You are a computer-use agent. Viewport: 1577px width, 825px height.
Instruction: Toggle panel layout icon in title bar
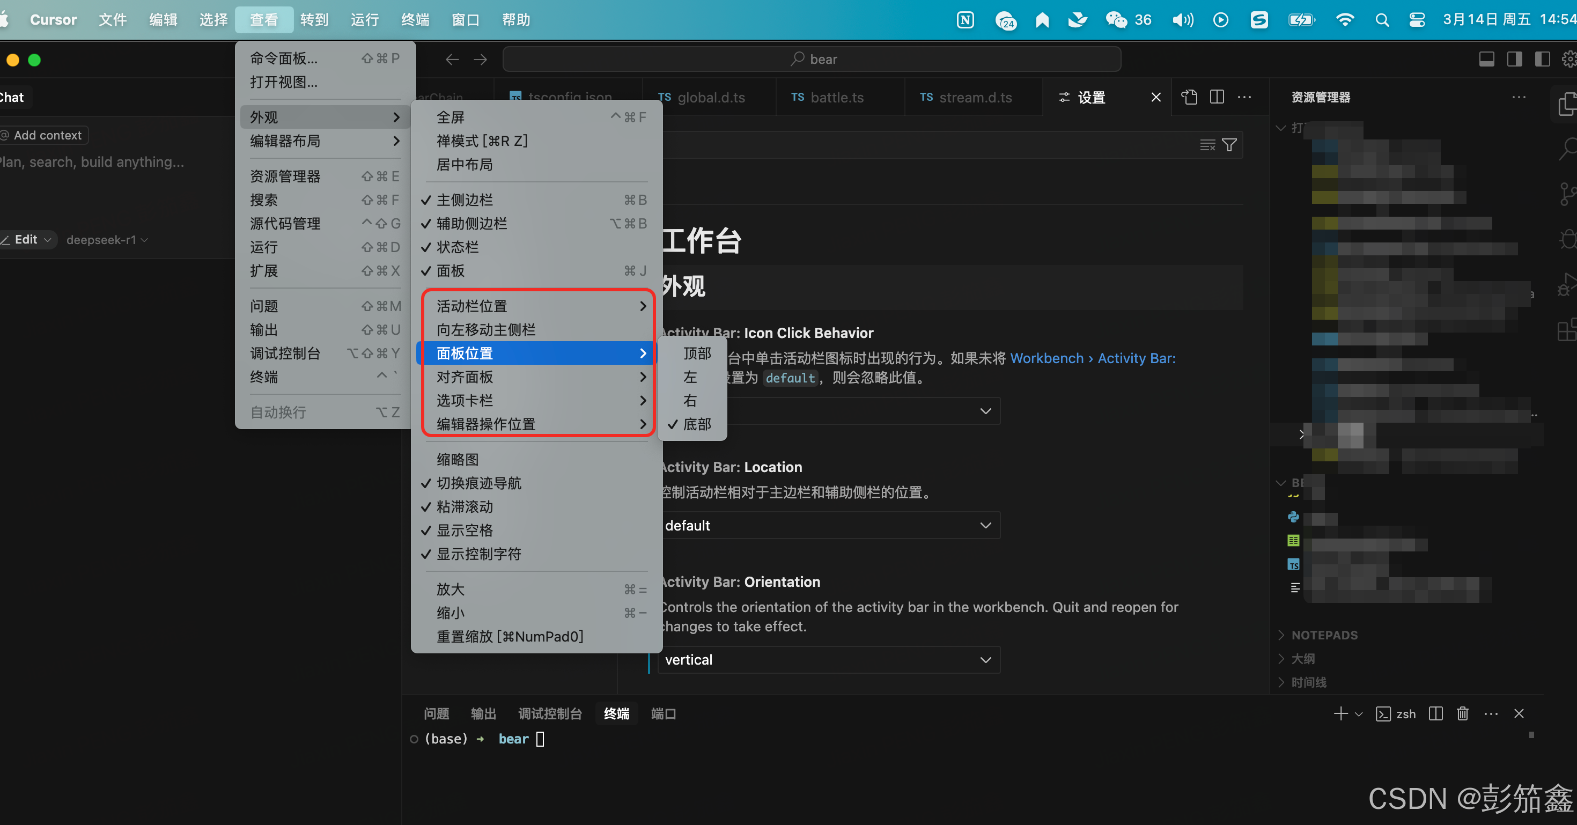click(1486, 60)
